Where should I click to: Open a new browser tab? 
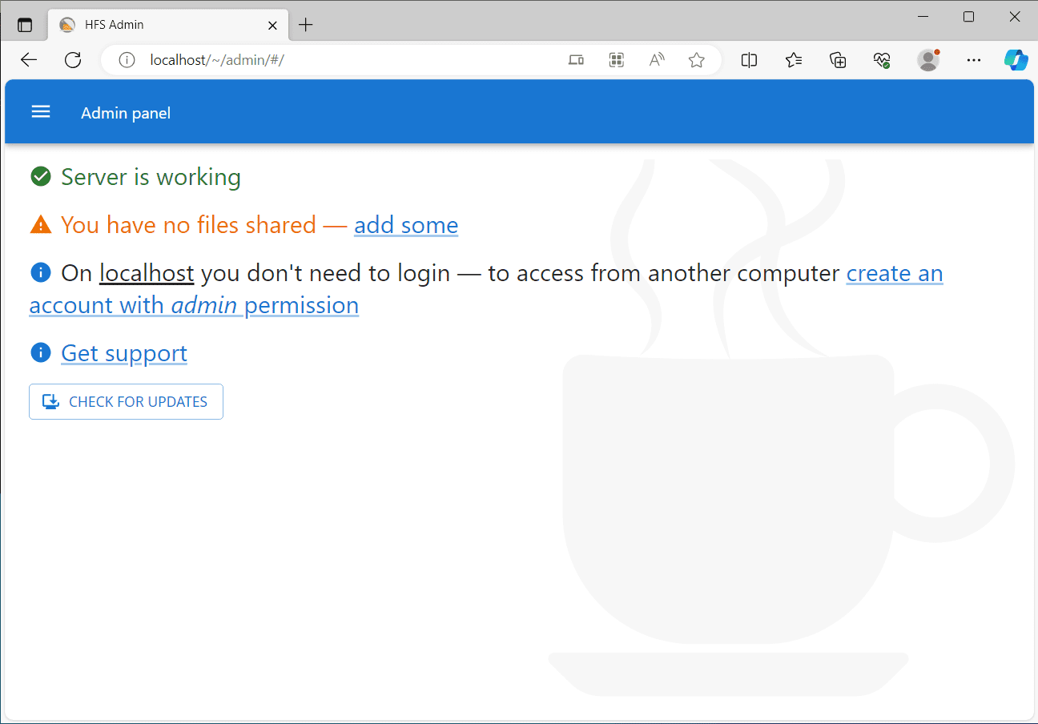(305, 25)
